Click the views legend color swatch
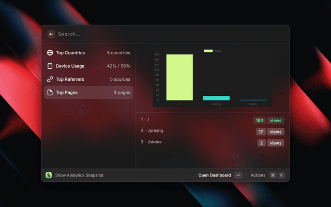The image size is (331, 207). coord(208,51)
